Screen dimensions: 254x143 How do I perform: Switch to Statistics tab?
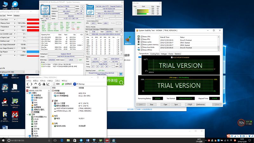click(x=178, y=54)
